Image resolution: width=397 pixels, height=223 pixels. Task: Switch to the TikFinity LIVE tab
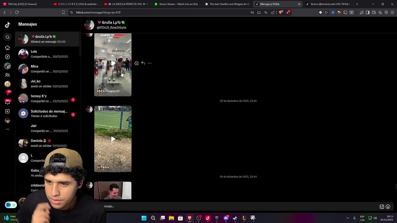point(25,4)
